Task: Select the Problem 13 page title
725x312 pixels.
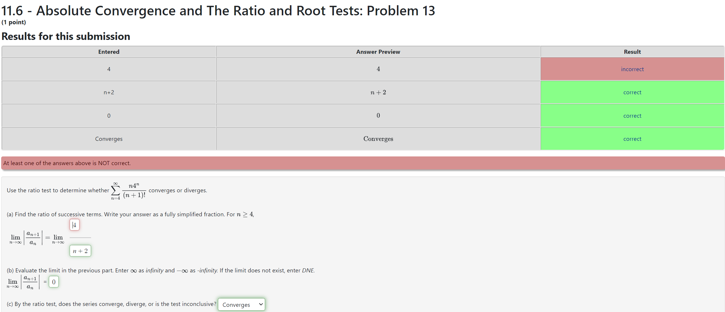Action: point(218,10)
